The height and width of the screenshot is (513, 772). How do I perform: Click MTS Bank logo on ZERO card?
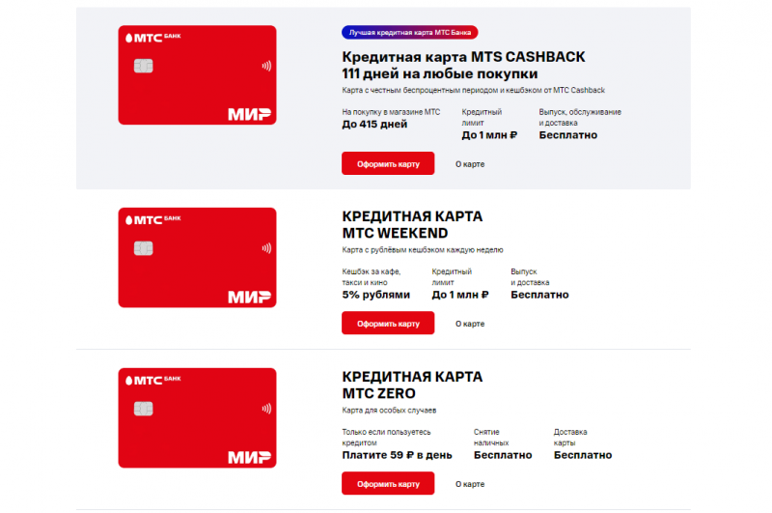tap(149, 381)
